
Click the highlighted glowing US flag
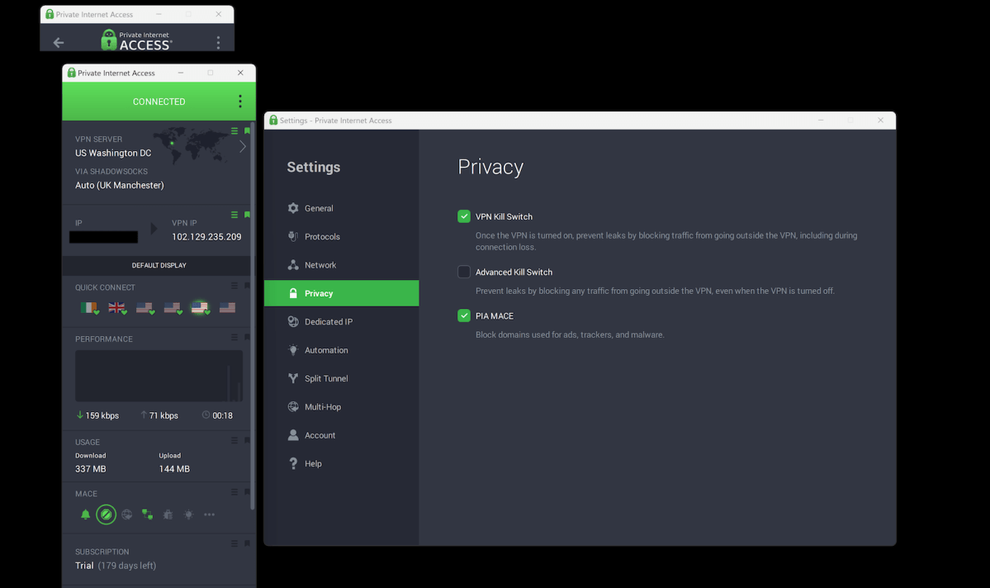coord(200,307)
